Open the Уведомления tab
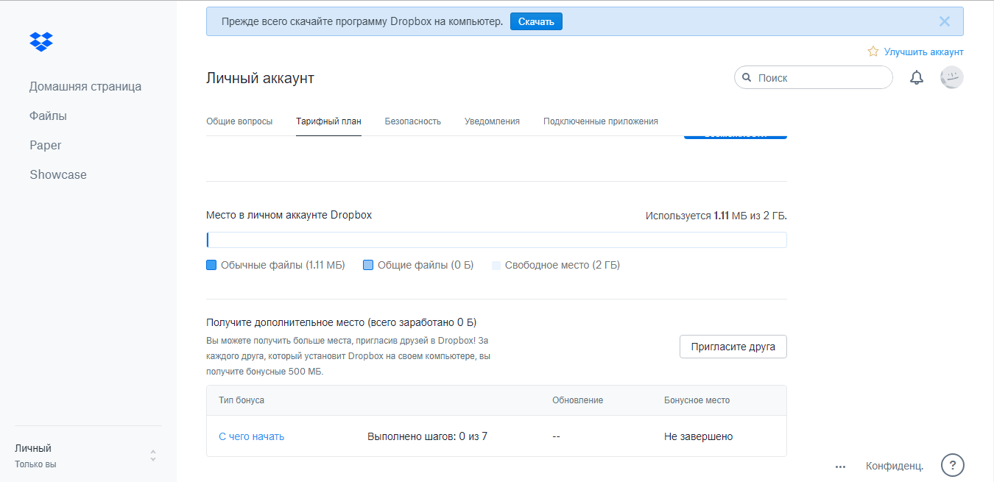Screen dimensions: 994x482 click(x=492, y=121)
